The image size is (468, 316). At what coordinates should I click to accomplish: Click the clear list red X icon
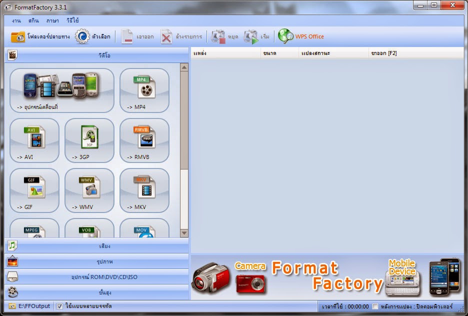click(166, 36)
